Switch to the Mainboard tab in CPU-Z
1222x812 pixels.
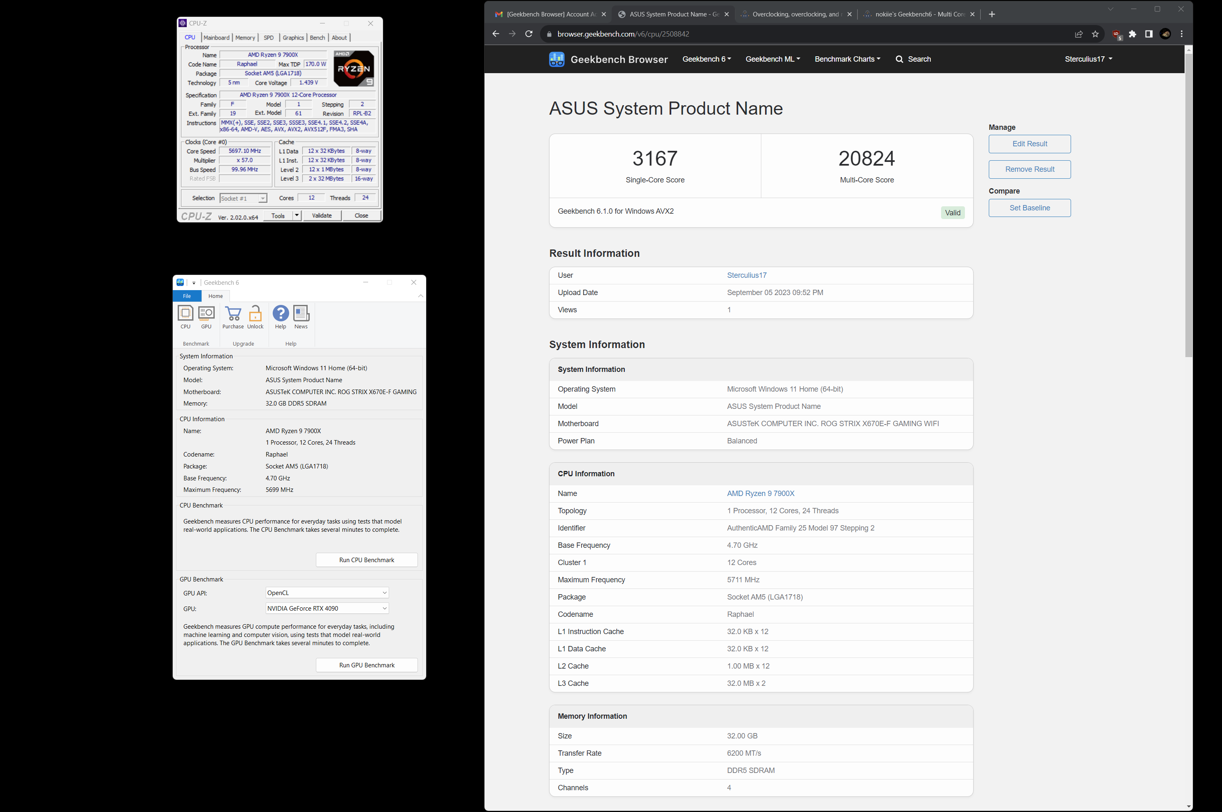tap(216, 37)
